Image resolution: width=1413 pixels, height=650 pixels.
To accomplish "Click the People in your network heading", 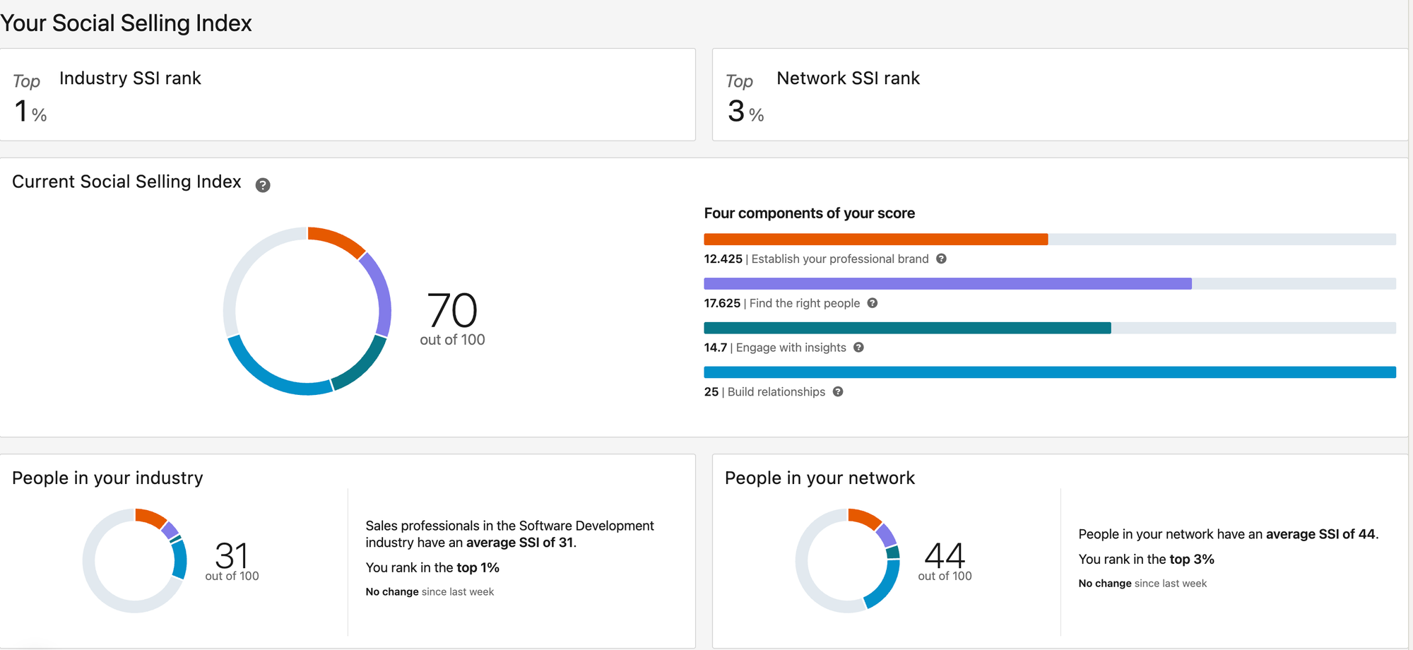I will tap(820, 478).
